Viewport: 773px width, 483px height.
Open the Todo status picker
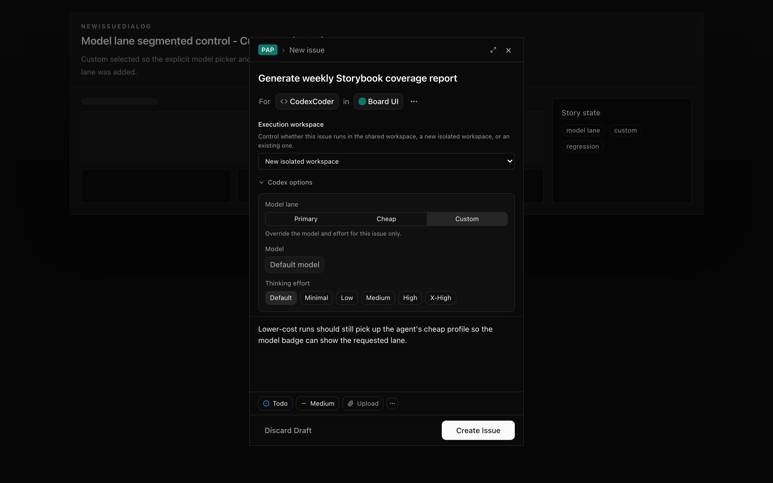(x=275, y=404)
